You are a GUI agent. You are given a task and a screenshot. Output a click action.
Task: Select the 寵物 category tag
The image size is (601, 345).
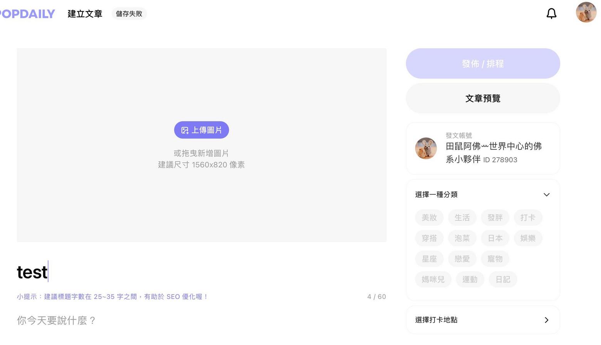click(x=495, y=259)
